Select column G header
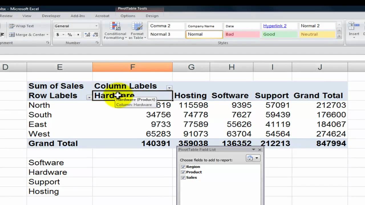Image resolution: width=365 pixels, height=205 pixels. click(191, 67)
